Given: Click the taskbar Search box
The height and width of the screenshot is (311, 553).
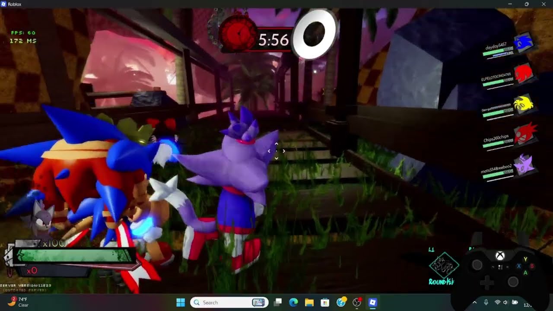Looking at the screenshot, I should (x=229, y=302).
